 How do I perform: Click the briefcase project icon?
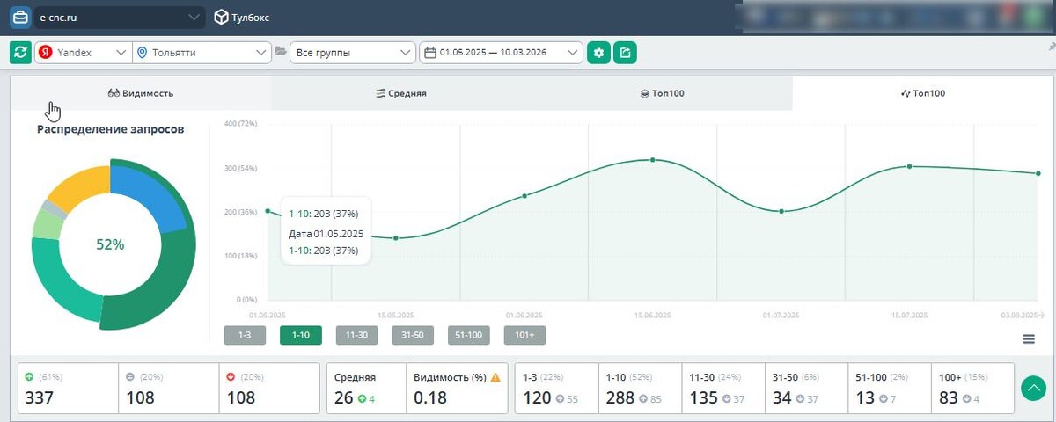[19, 17]
